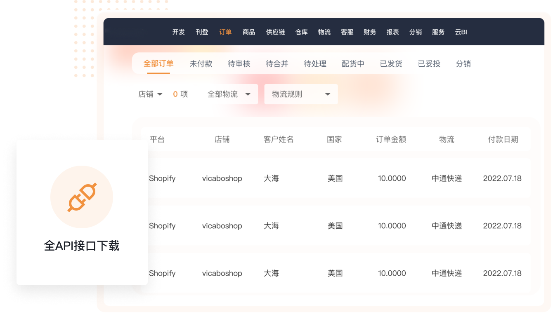Select the 已发货 tab

point(391,64)
